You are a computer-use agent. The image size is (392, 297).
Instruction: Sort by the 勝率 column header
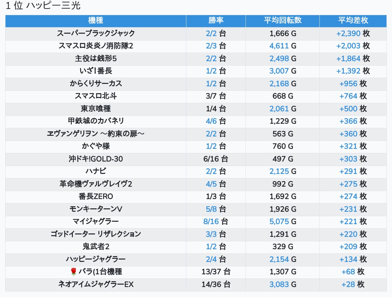pos(216,21)
